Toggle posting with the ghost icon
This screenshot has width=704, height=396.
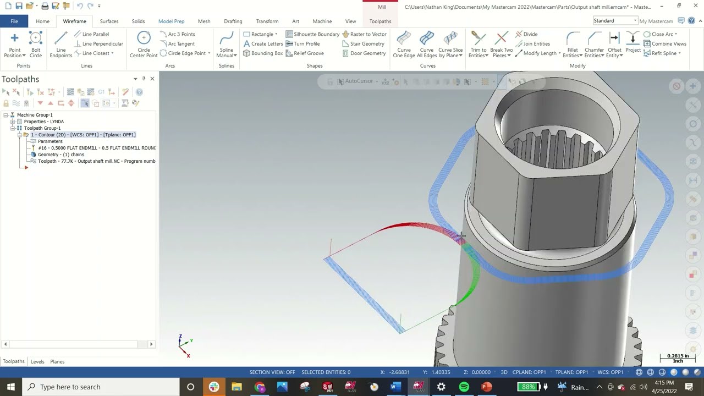coord(26,103)
